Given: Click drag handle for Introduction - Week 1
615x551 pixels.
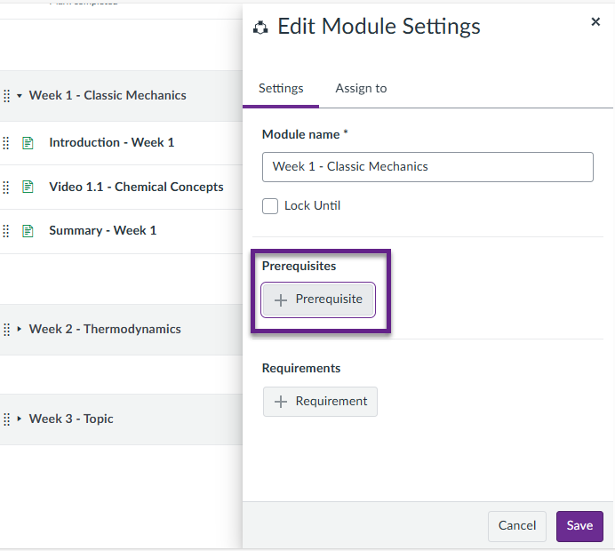Looking at the screenshot, I should point(6,143).
